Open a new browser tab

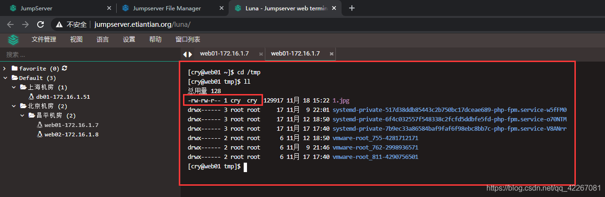click(351, 8)
